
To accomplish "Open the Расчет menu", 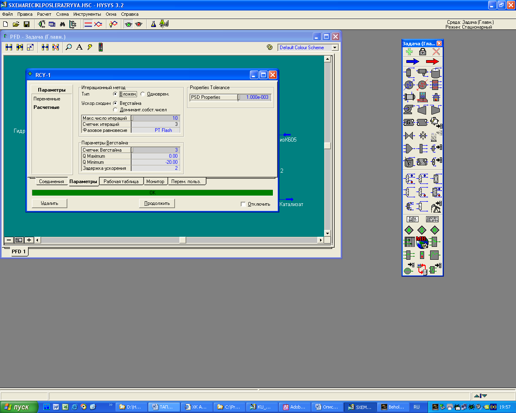I will (44, 14).
